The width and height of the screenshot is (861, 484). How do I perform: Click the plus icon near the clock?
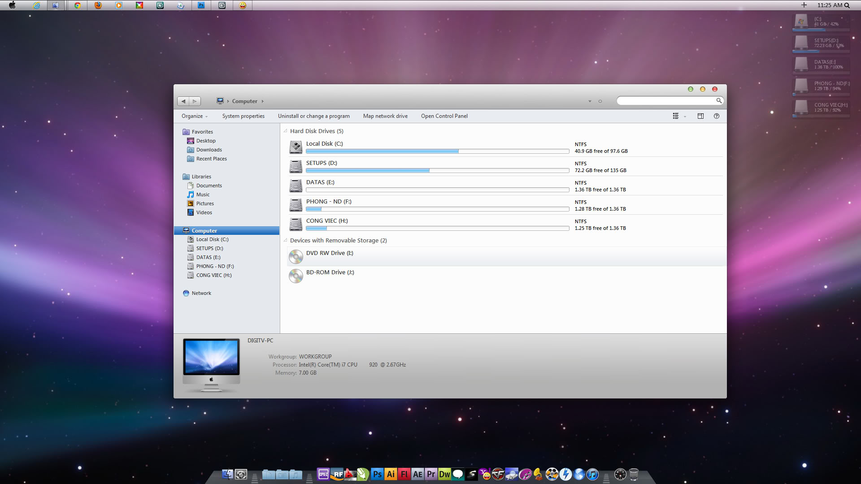(x=804, y=5)
